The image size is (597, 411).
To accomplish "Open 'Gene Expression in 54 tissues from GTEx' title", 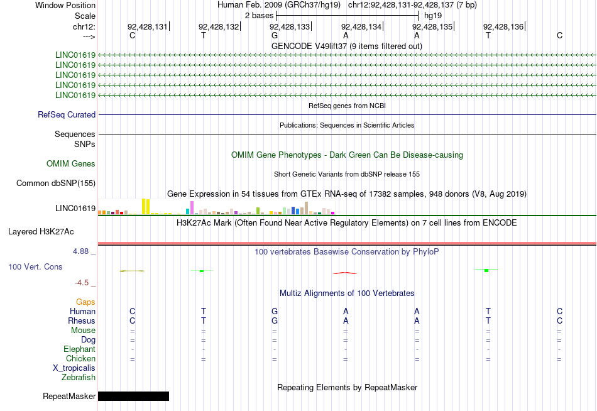I will [x=347, y=194].
